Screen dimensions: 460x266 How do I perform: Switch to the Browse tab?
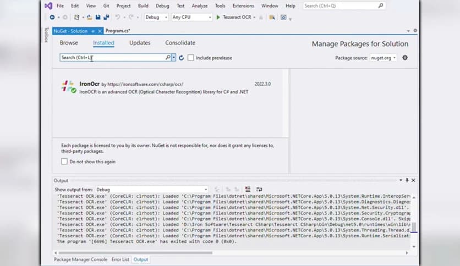(x=69, y=43)
